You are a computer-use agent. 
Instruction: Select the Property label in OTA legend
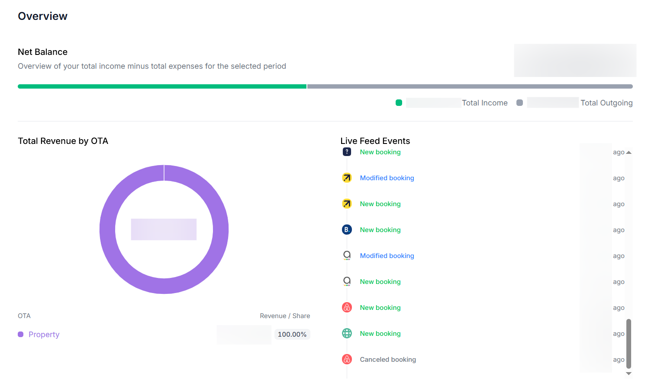pyautogui.click(x=44, y=335)
